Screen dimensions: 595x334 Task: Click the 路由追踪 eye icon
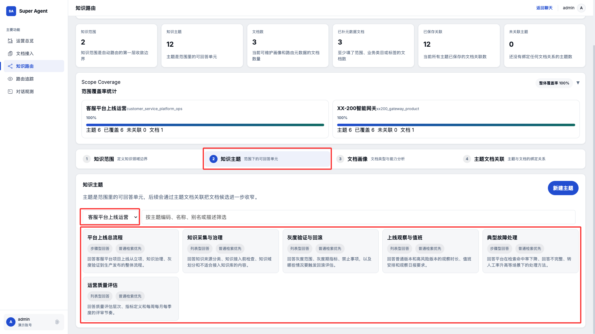(10, 79)
